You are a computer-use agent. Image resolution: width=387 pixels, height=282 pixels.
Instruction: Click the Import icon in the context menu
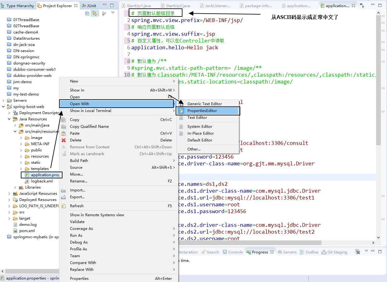click(64, 190)
